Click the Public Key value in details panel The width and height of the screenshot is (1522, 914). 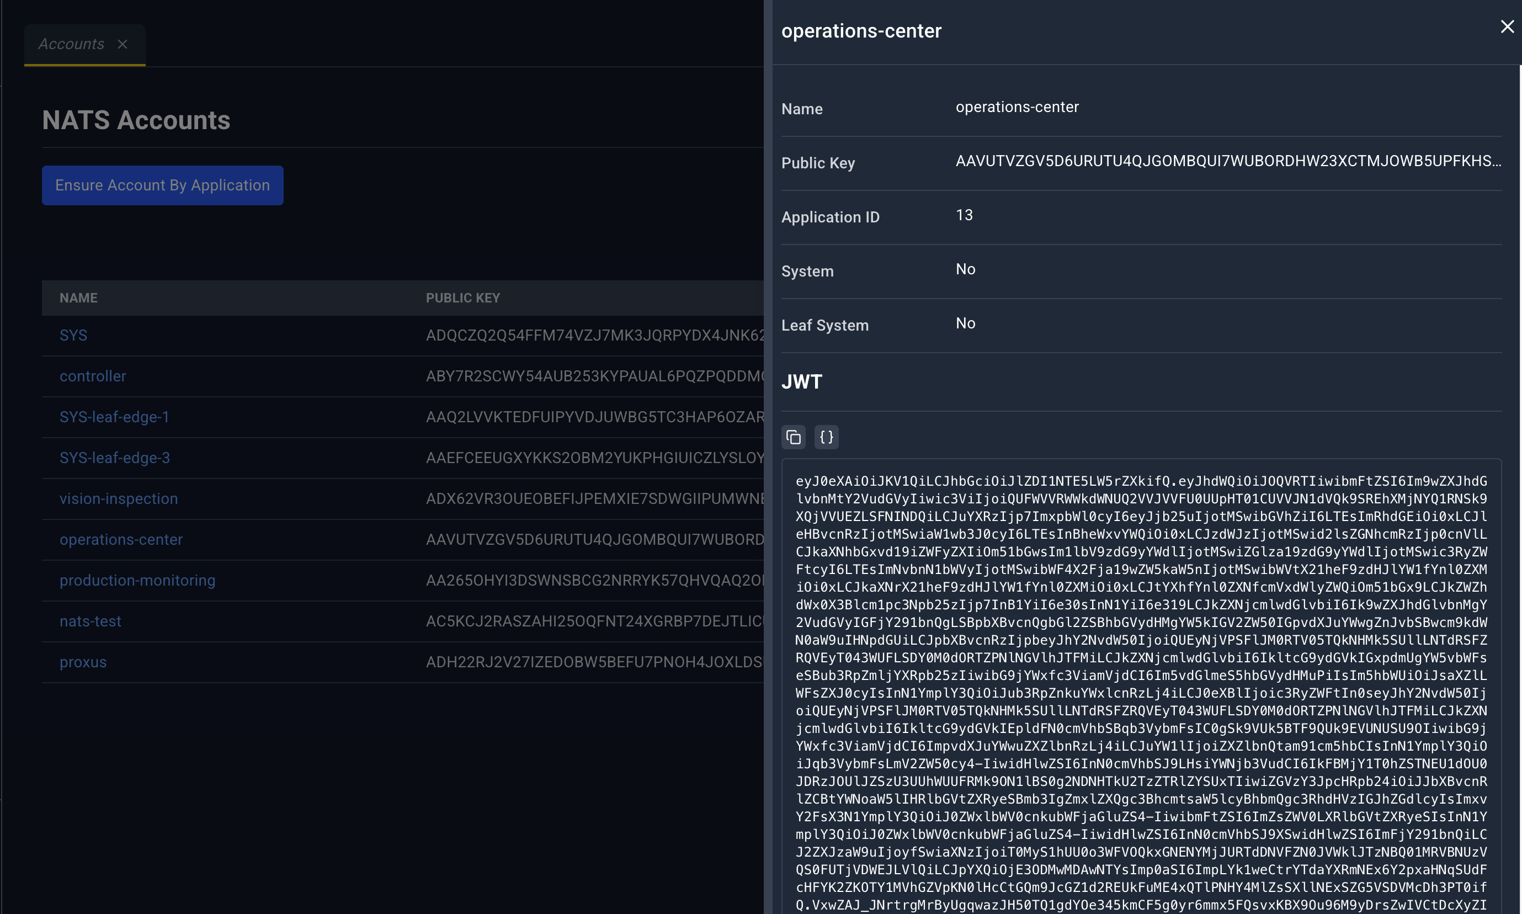pyautogui.click(x=1228, y=161)
